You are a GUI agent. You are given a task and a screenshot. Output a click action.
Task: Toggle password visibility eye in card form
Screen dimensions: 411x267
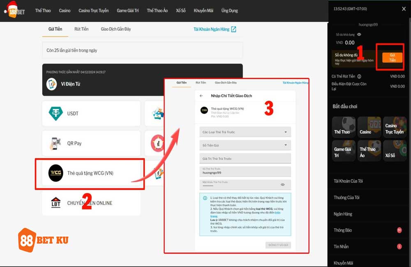[x=283, y=184]
